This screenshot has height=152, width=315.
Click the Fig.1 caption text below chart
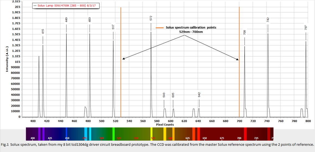tap(157, 145)
